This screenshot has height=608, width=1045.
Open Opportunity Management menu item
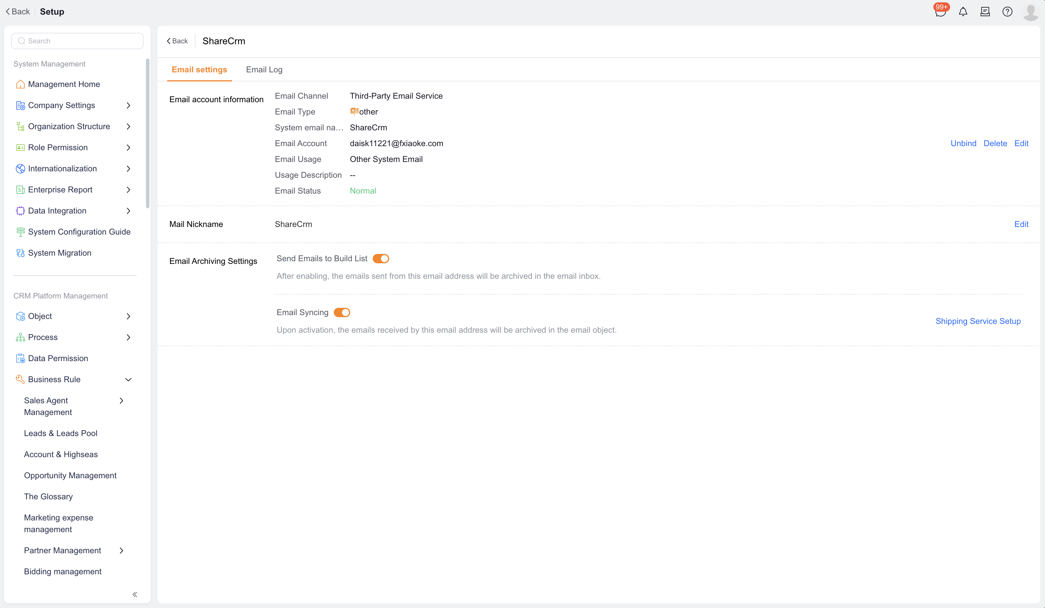click(x=70, y=475)
